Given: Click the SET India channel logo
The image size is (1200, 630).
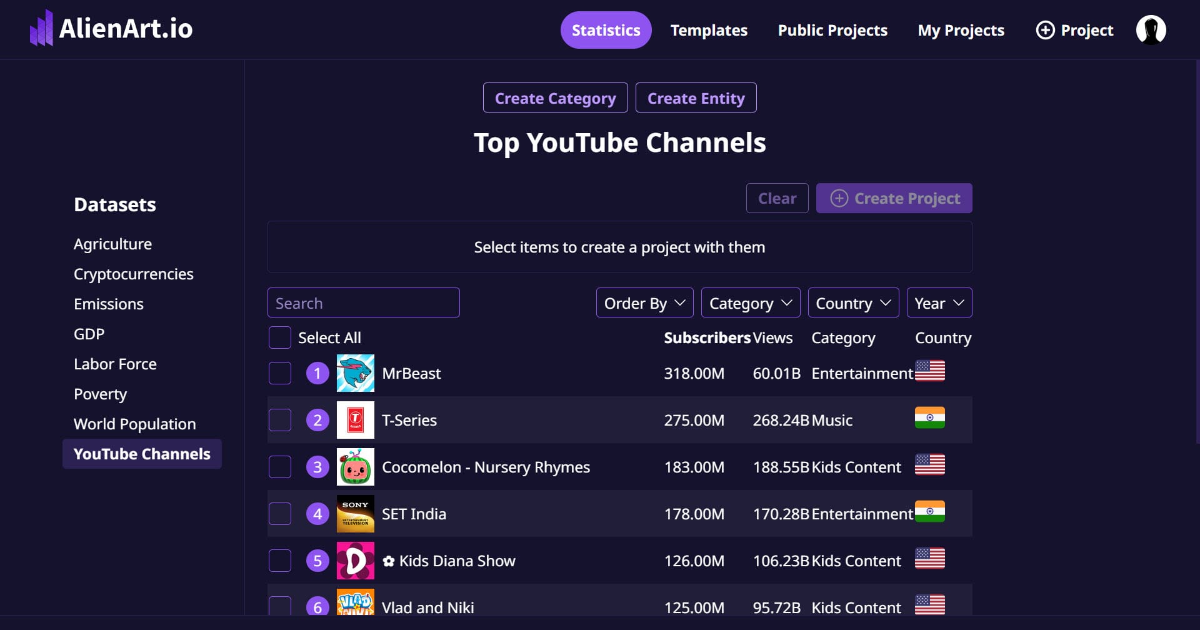Looking at the screenshot, I should pyautogui.click(x=355, y=514).
